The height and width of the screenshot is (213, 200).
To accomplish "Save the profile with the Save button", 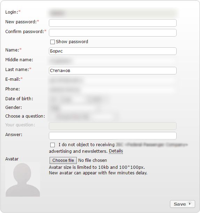I will 183,204.
